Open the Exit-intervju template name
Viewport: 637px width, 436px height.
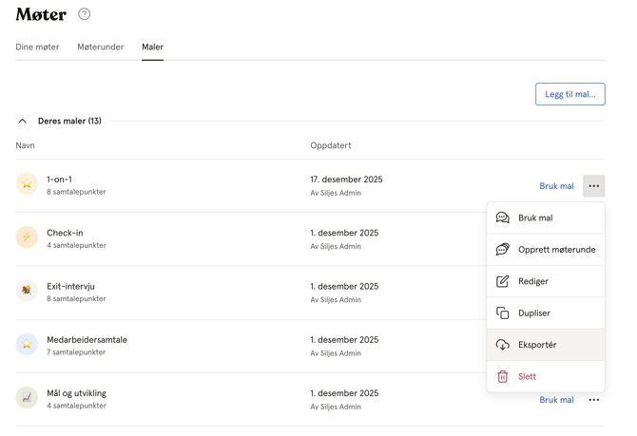click(x=70, y=286)
